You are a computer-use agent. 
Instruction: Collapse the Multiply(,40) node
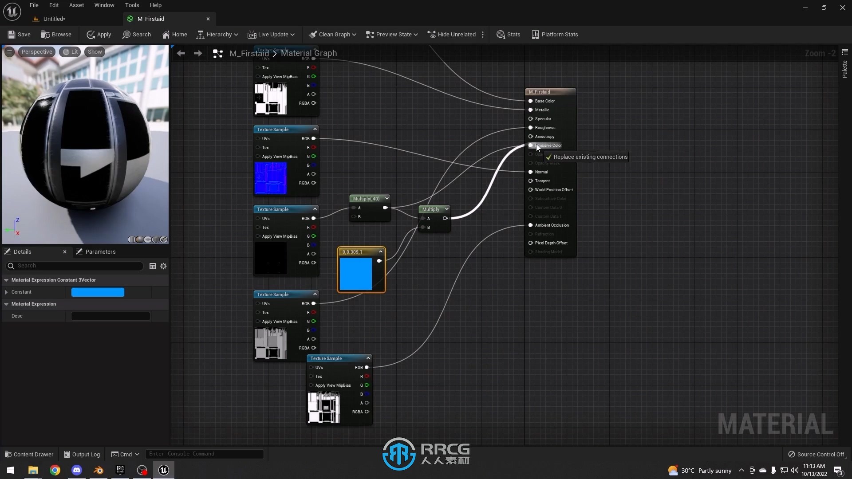pyautogui.click(x=387, y=199)
